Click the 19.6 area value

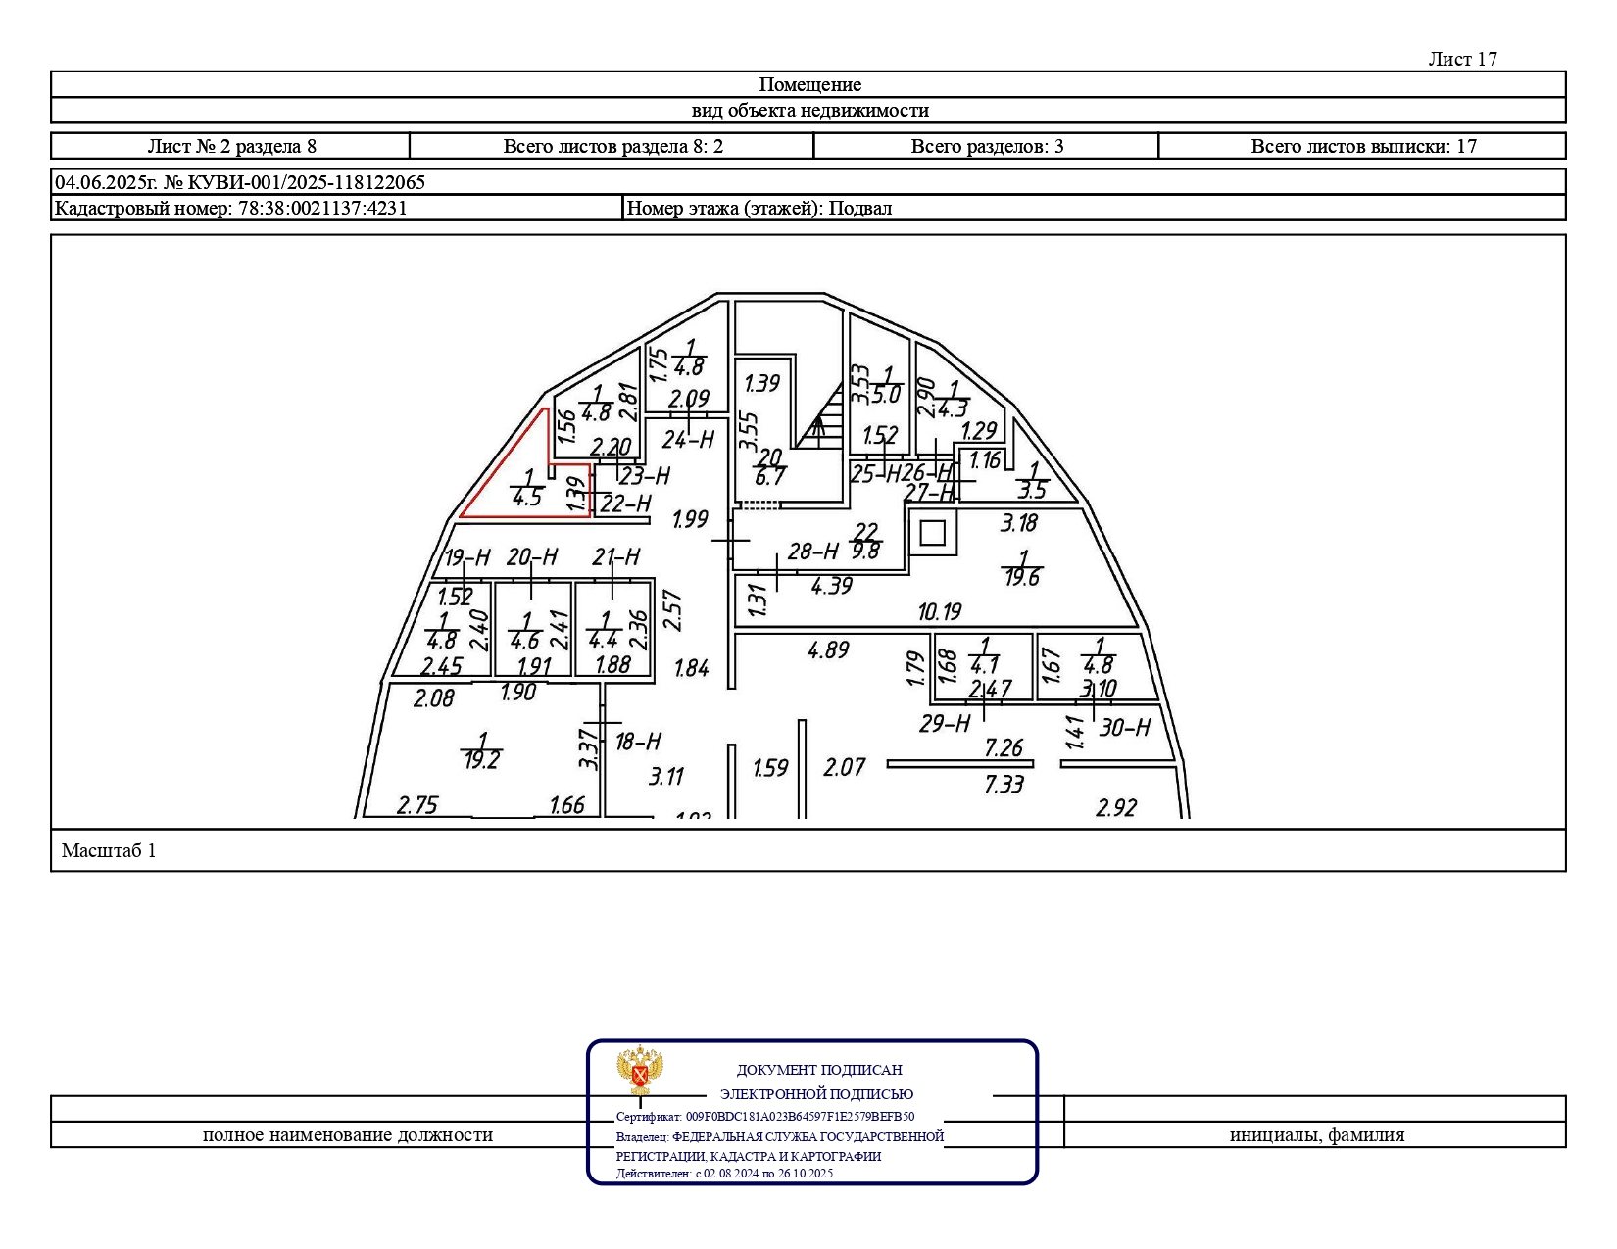click(x=1022, y=578)
